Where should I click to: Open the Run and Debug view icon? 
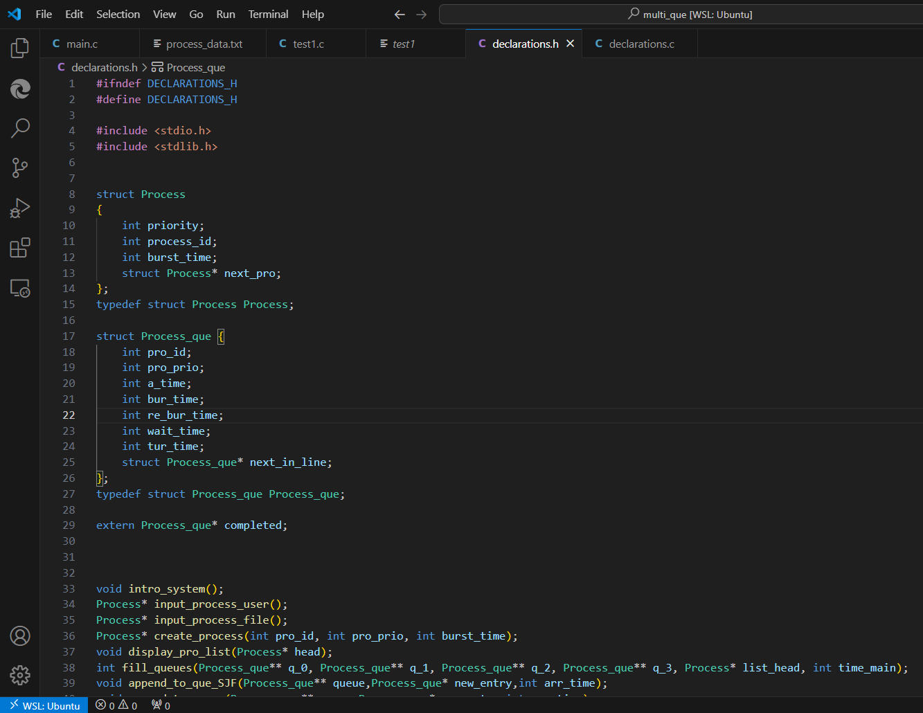coord(20,208)
